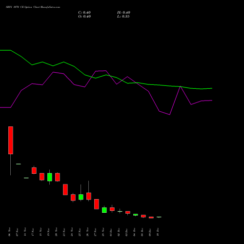Select the '09 Dec' date axis label
Image resolution: width=244 pixels, height=244 pixels.
[x=150, y=232]
